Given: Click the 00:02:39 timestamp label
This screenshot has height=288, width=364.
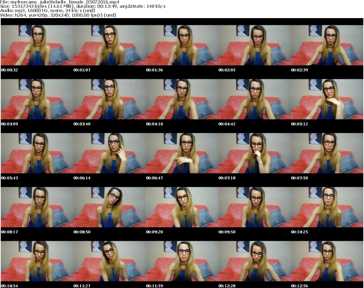Looking at the screenshot, I should [x=299, y=70].
